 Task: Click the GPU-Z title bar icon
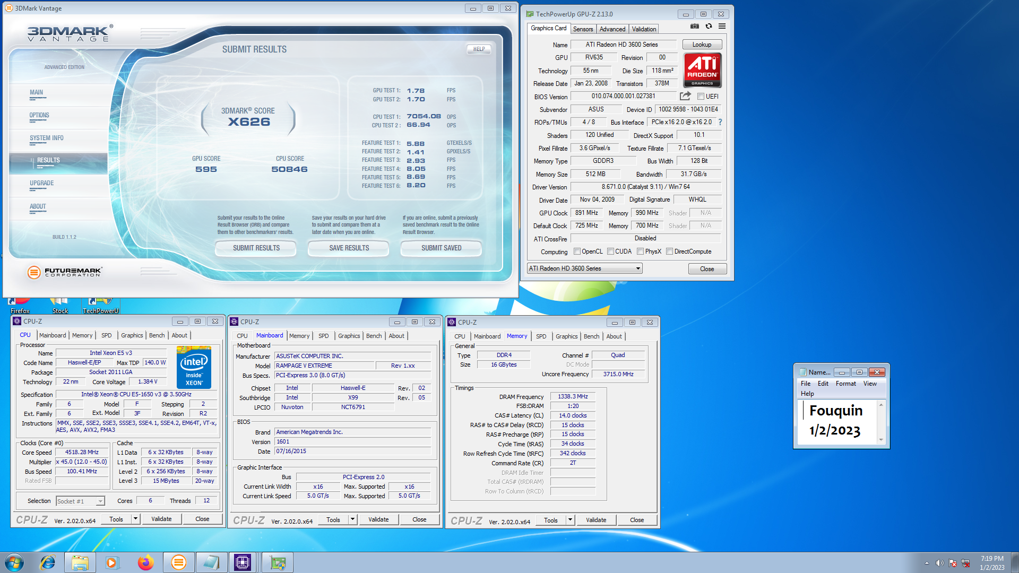pos(530,14)
